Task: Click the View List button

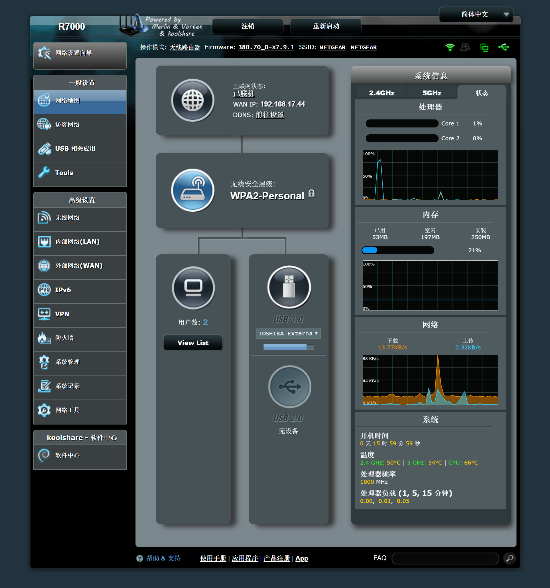Action: [193, 343]
